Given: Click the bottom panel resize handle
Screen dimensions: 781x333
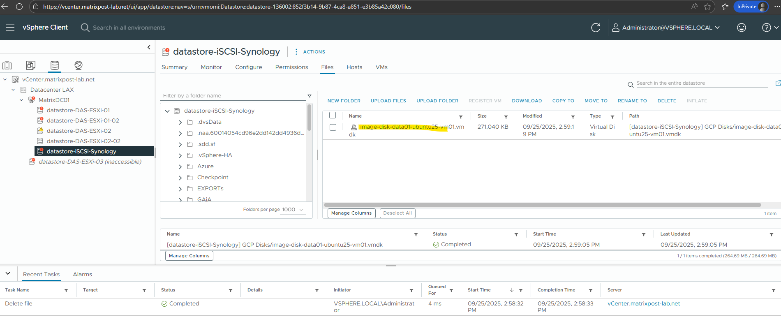Looking at the screenshot, I should tap(391, 266).
